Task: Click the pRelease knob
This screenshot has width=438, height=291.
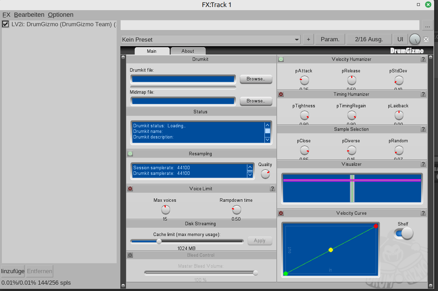Action: pyautogui.click(x=352, y=80)
